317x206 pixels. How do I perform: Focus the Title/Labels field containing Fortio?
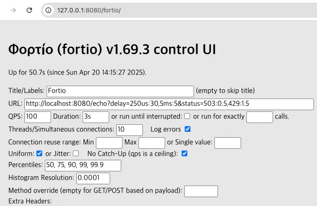[x=120, y=91]
